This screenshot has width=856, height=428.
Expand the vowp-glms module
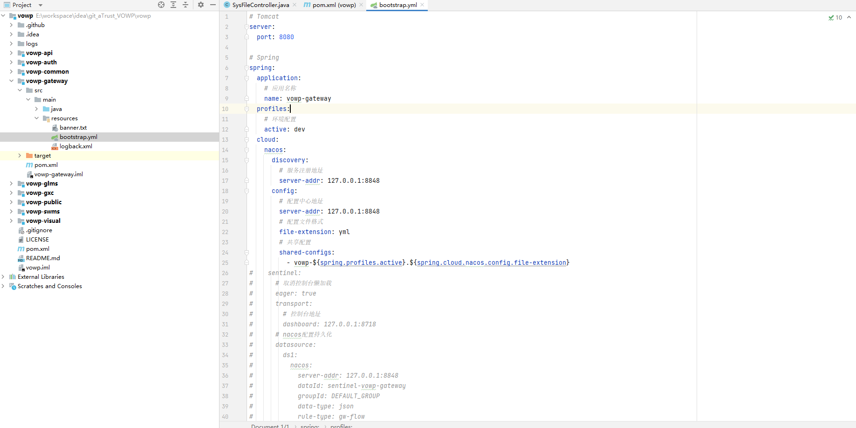click(x=12, y=183)
